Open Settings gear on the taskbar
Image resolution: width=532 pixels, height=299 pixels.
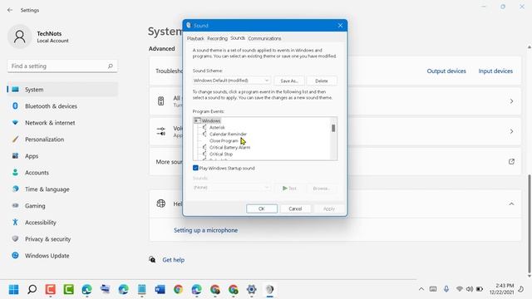[x=251, y=290]
